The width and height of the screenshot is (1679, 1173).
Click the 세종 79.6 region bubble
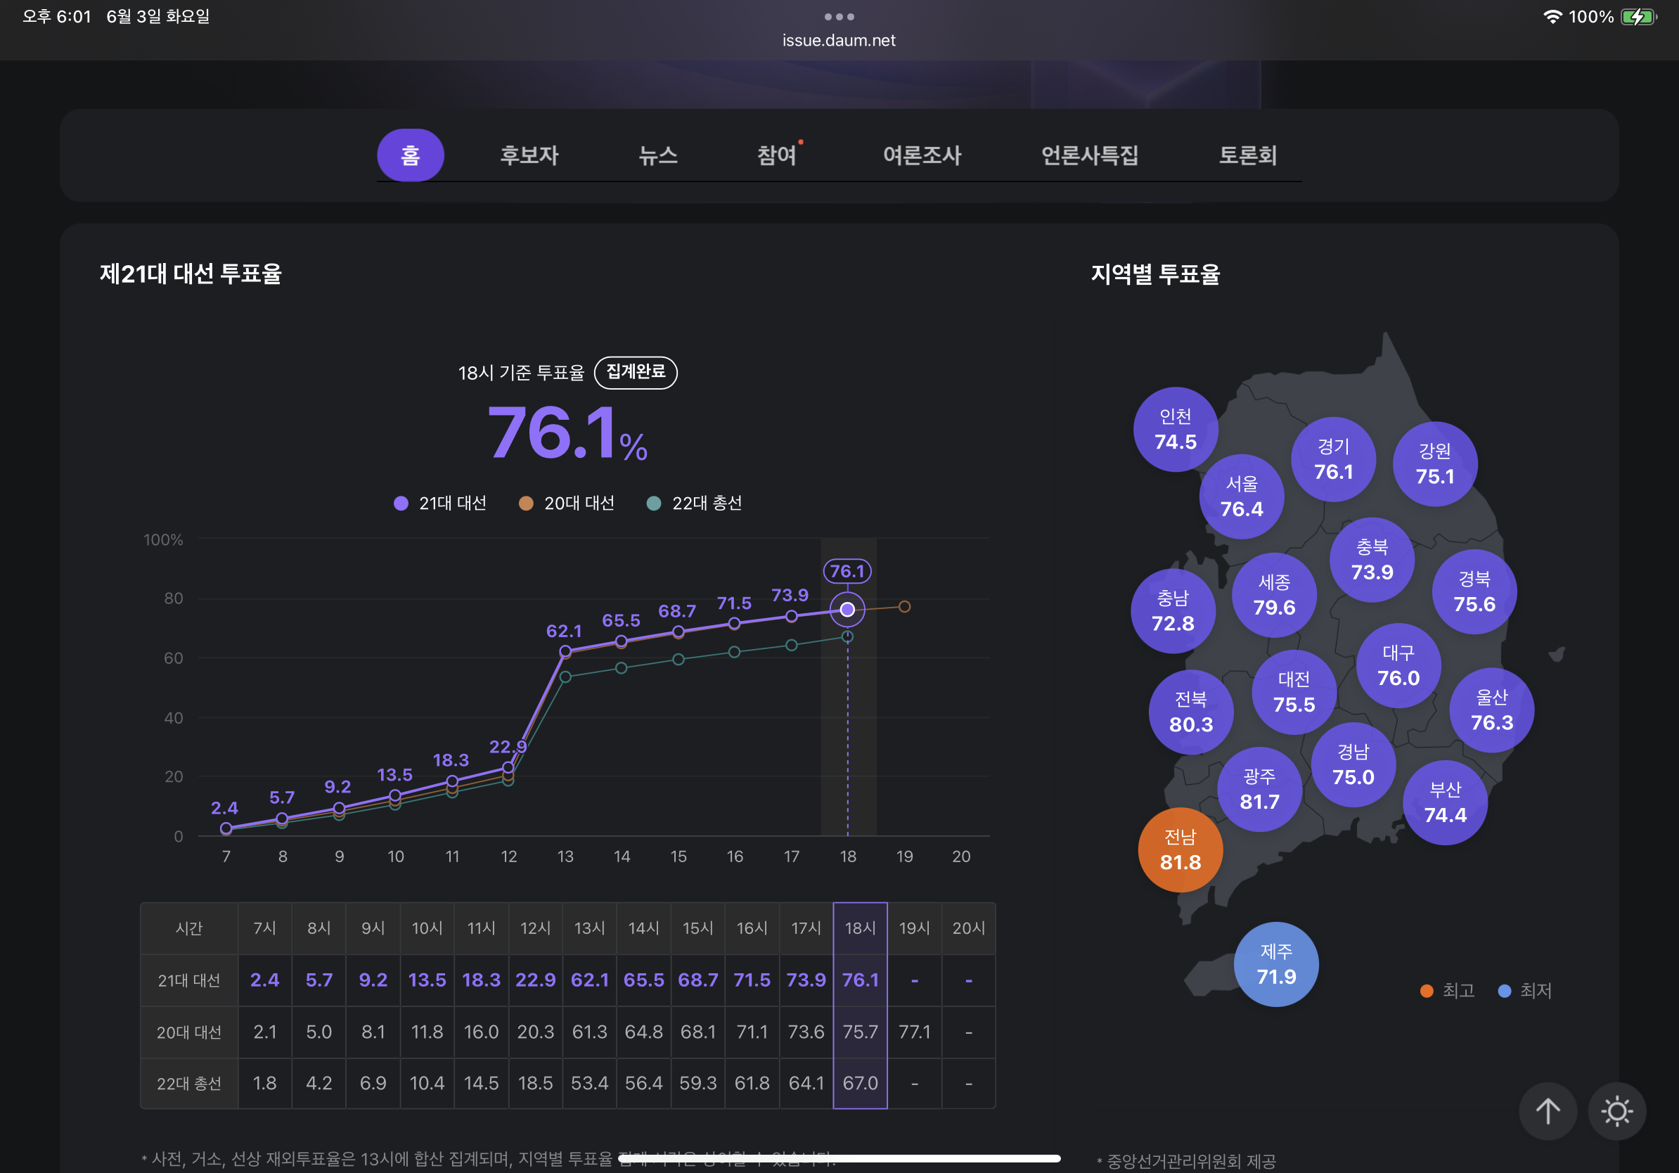point(1274,595)
